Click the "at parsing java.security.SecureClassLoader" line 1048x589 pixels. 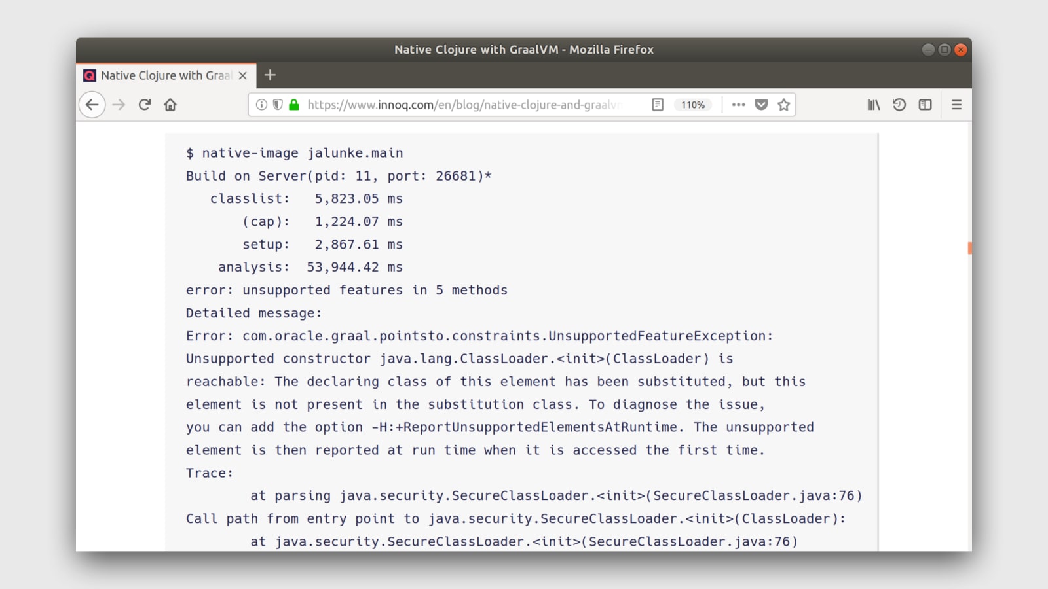(x=556, y=496)
